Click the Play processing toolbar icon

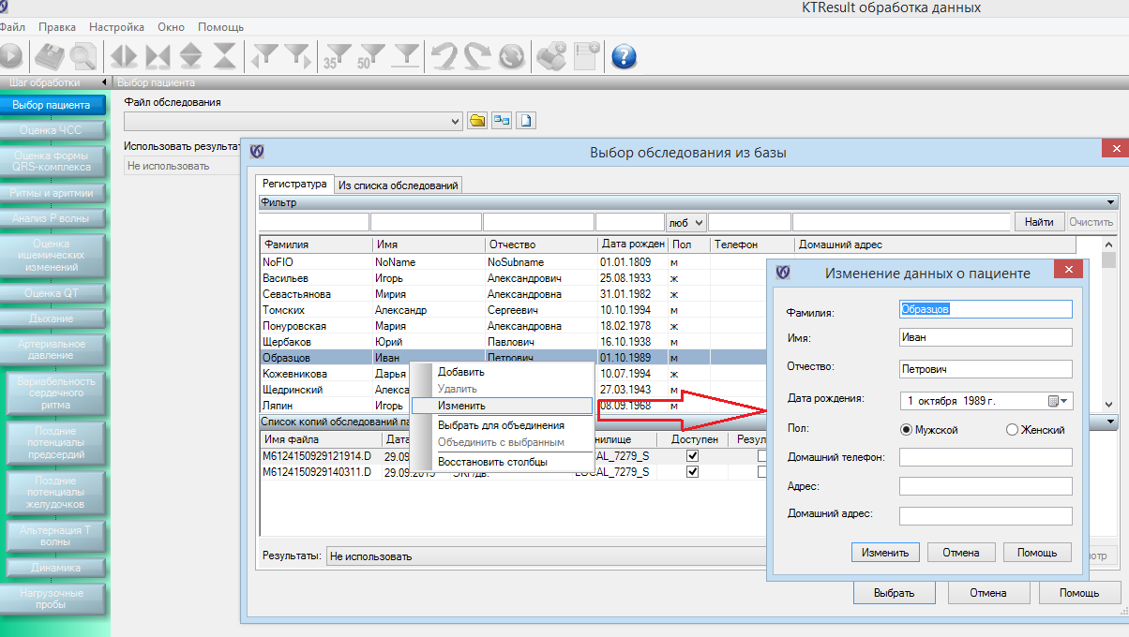pyautogui.click(x=11, y=56)
